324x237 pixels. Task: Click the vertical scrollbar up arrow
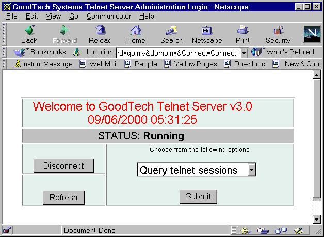[x=317, y=75]
